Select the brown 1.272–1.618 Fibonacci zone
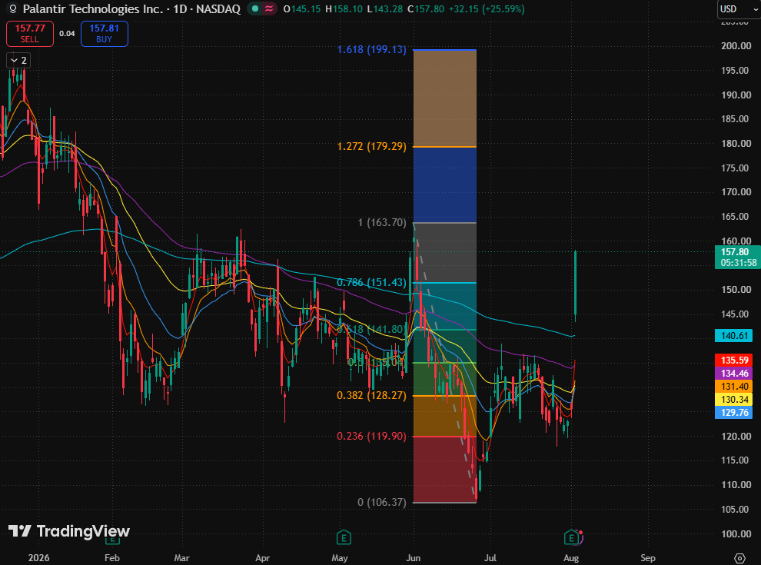 pyautogui.click(x=444, y=98)
